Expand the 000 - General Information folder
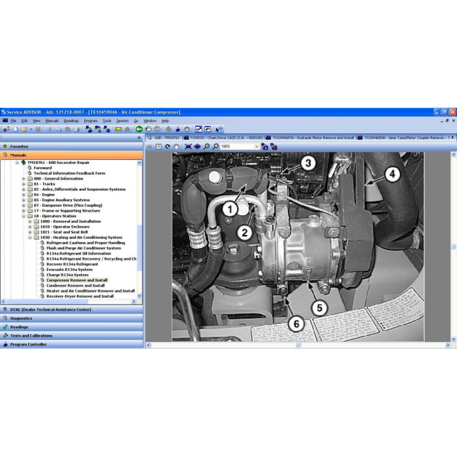This screenshot has width=457, height=457. point(24,179)
